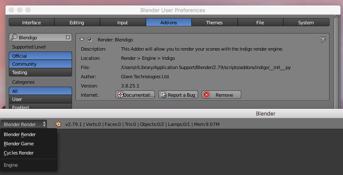The height and width of the screenshot is (175, 343).
Task: Select the User category filter
Action: click(40, 99)
